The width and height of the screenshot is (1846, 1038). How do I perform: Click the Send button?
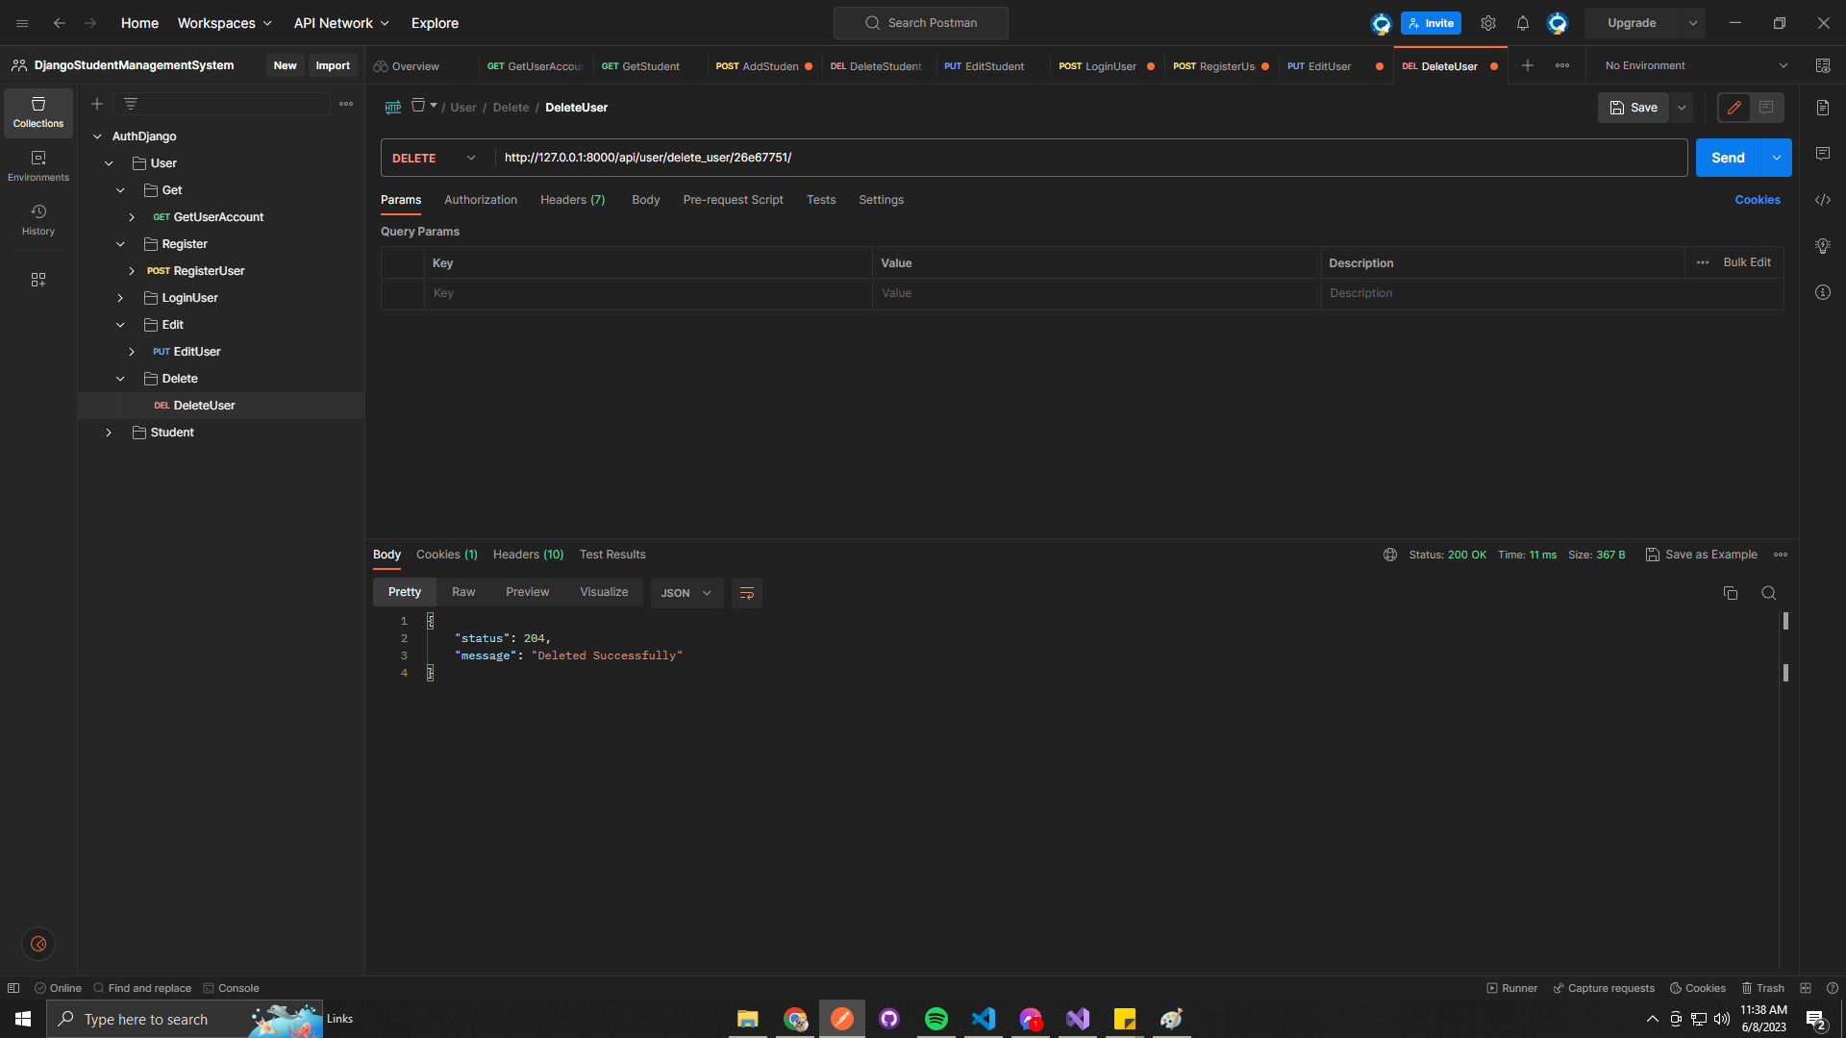pos(1728,157)
